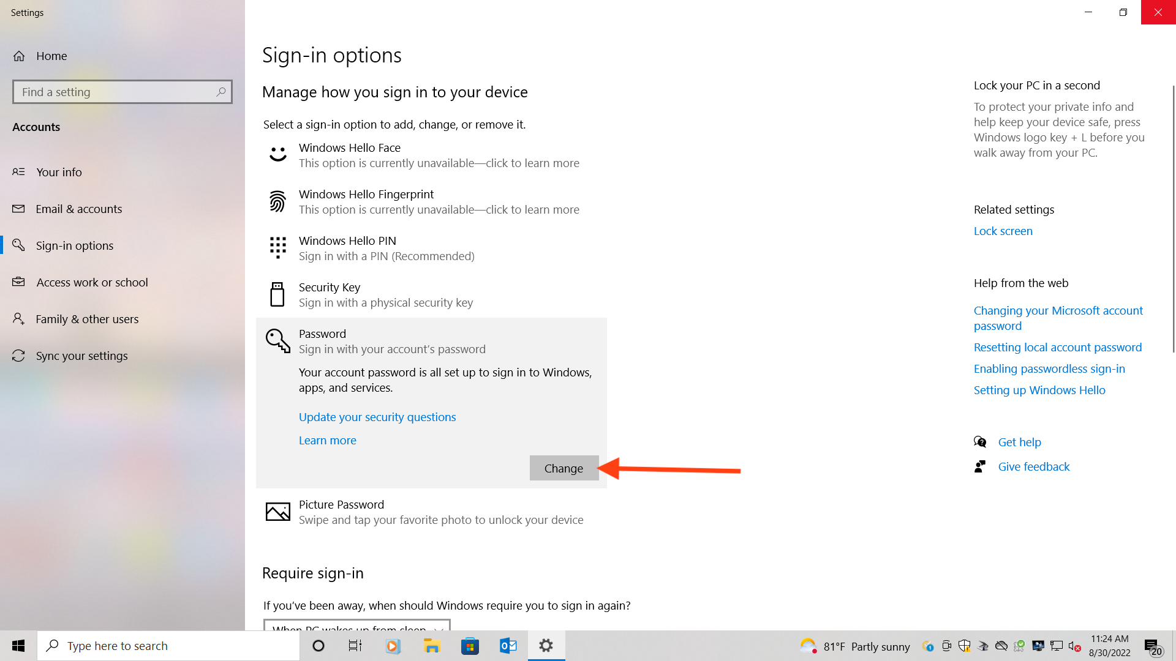Click the Password key icon in the panel

click(x=278, y=341)
